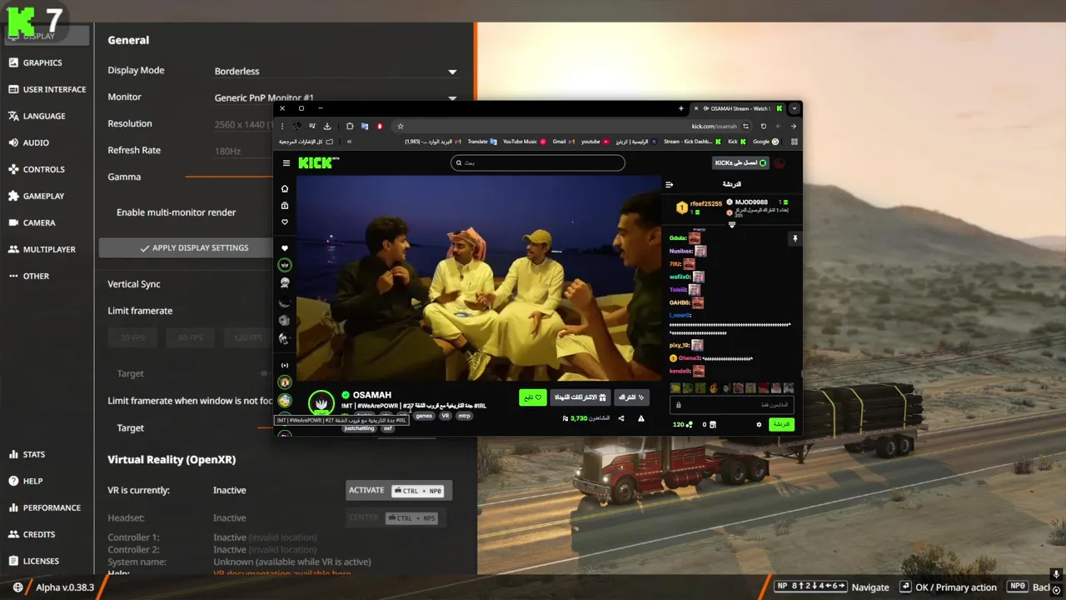Viewport: 1066px width, 600px height.
Task: Click the gift subscriptions button
Action: click(580, 397)
